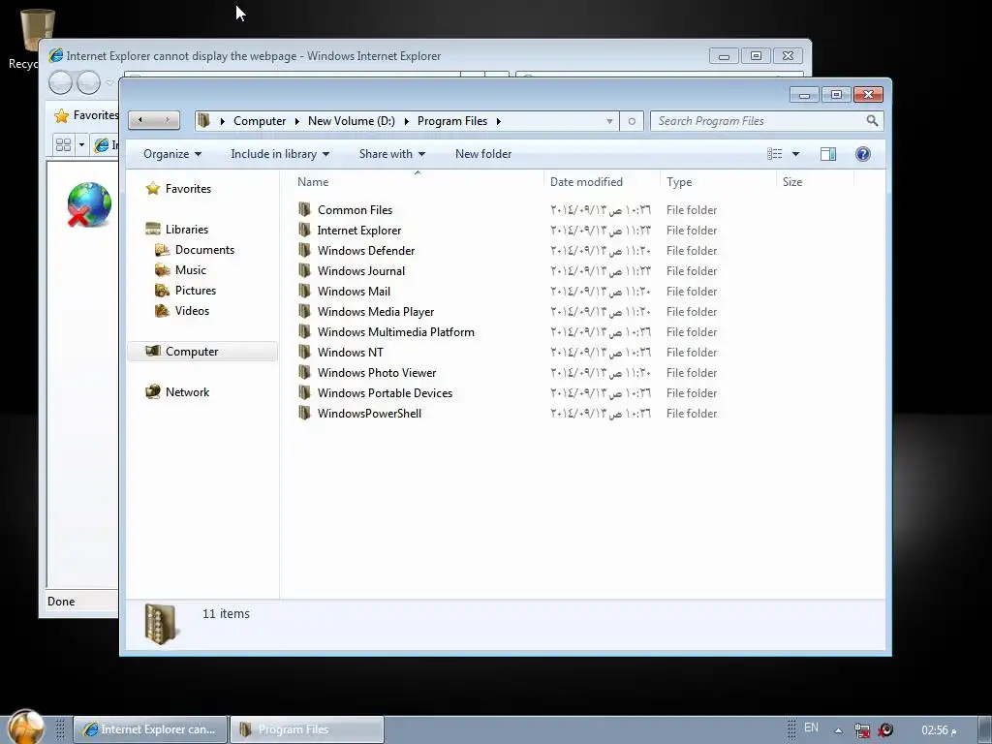The height and width of the screenshot is (744, 992).
Task: Select the Internet Explorer folder icon
Action: (x=304, y=230)
